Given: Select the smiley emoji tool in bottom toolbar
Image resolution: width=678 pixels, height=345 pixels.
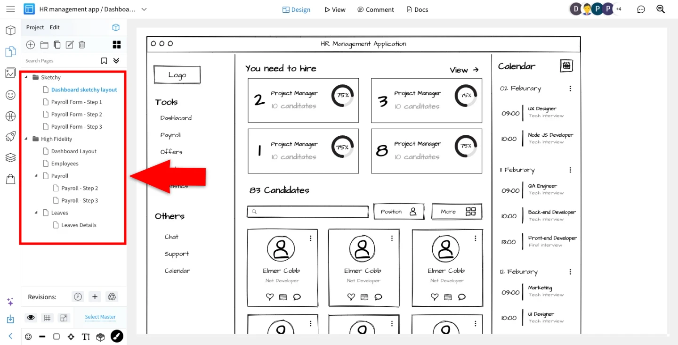Looking at the screenshot, I should (x=28, y=337).
